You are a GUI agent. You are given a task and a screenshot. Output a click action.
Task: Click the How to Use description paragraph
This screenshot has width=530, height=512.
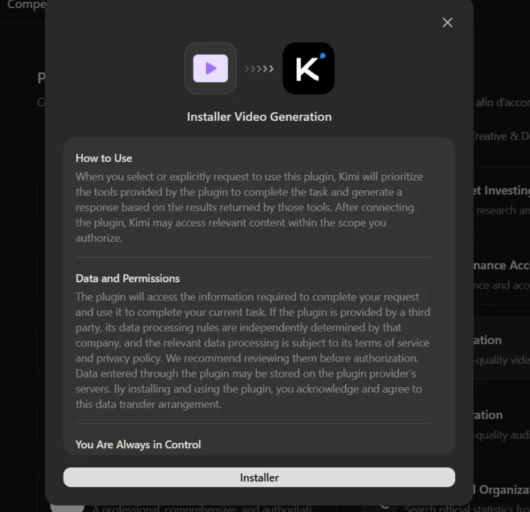click(250, 207)
